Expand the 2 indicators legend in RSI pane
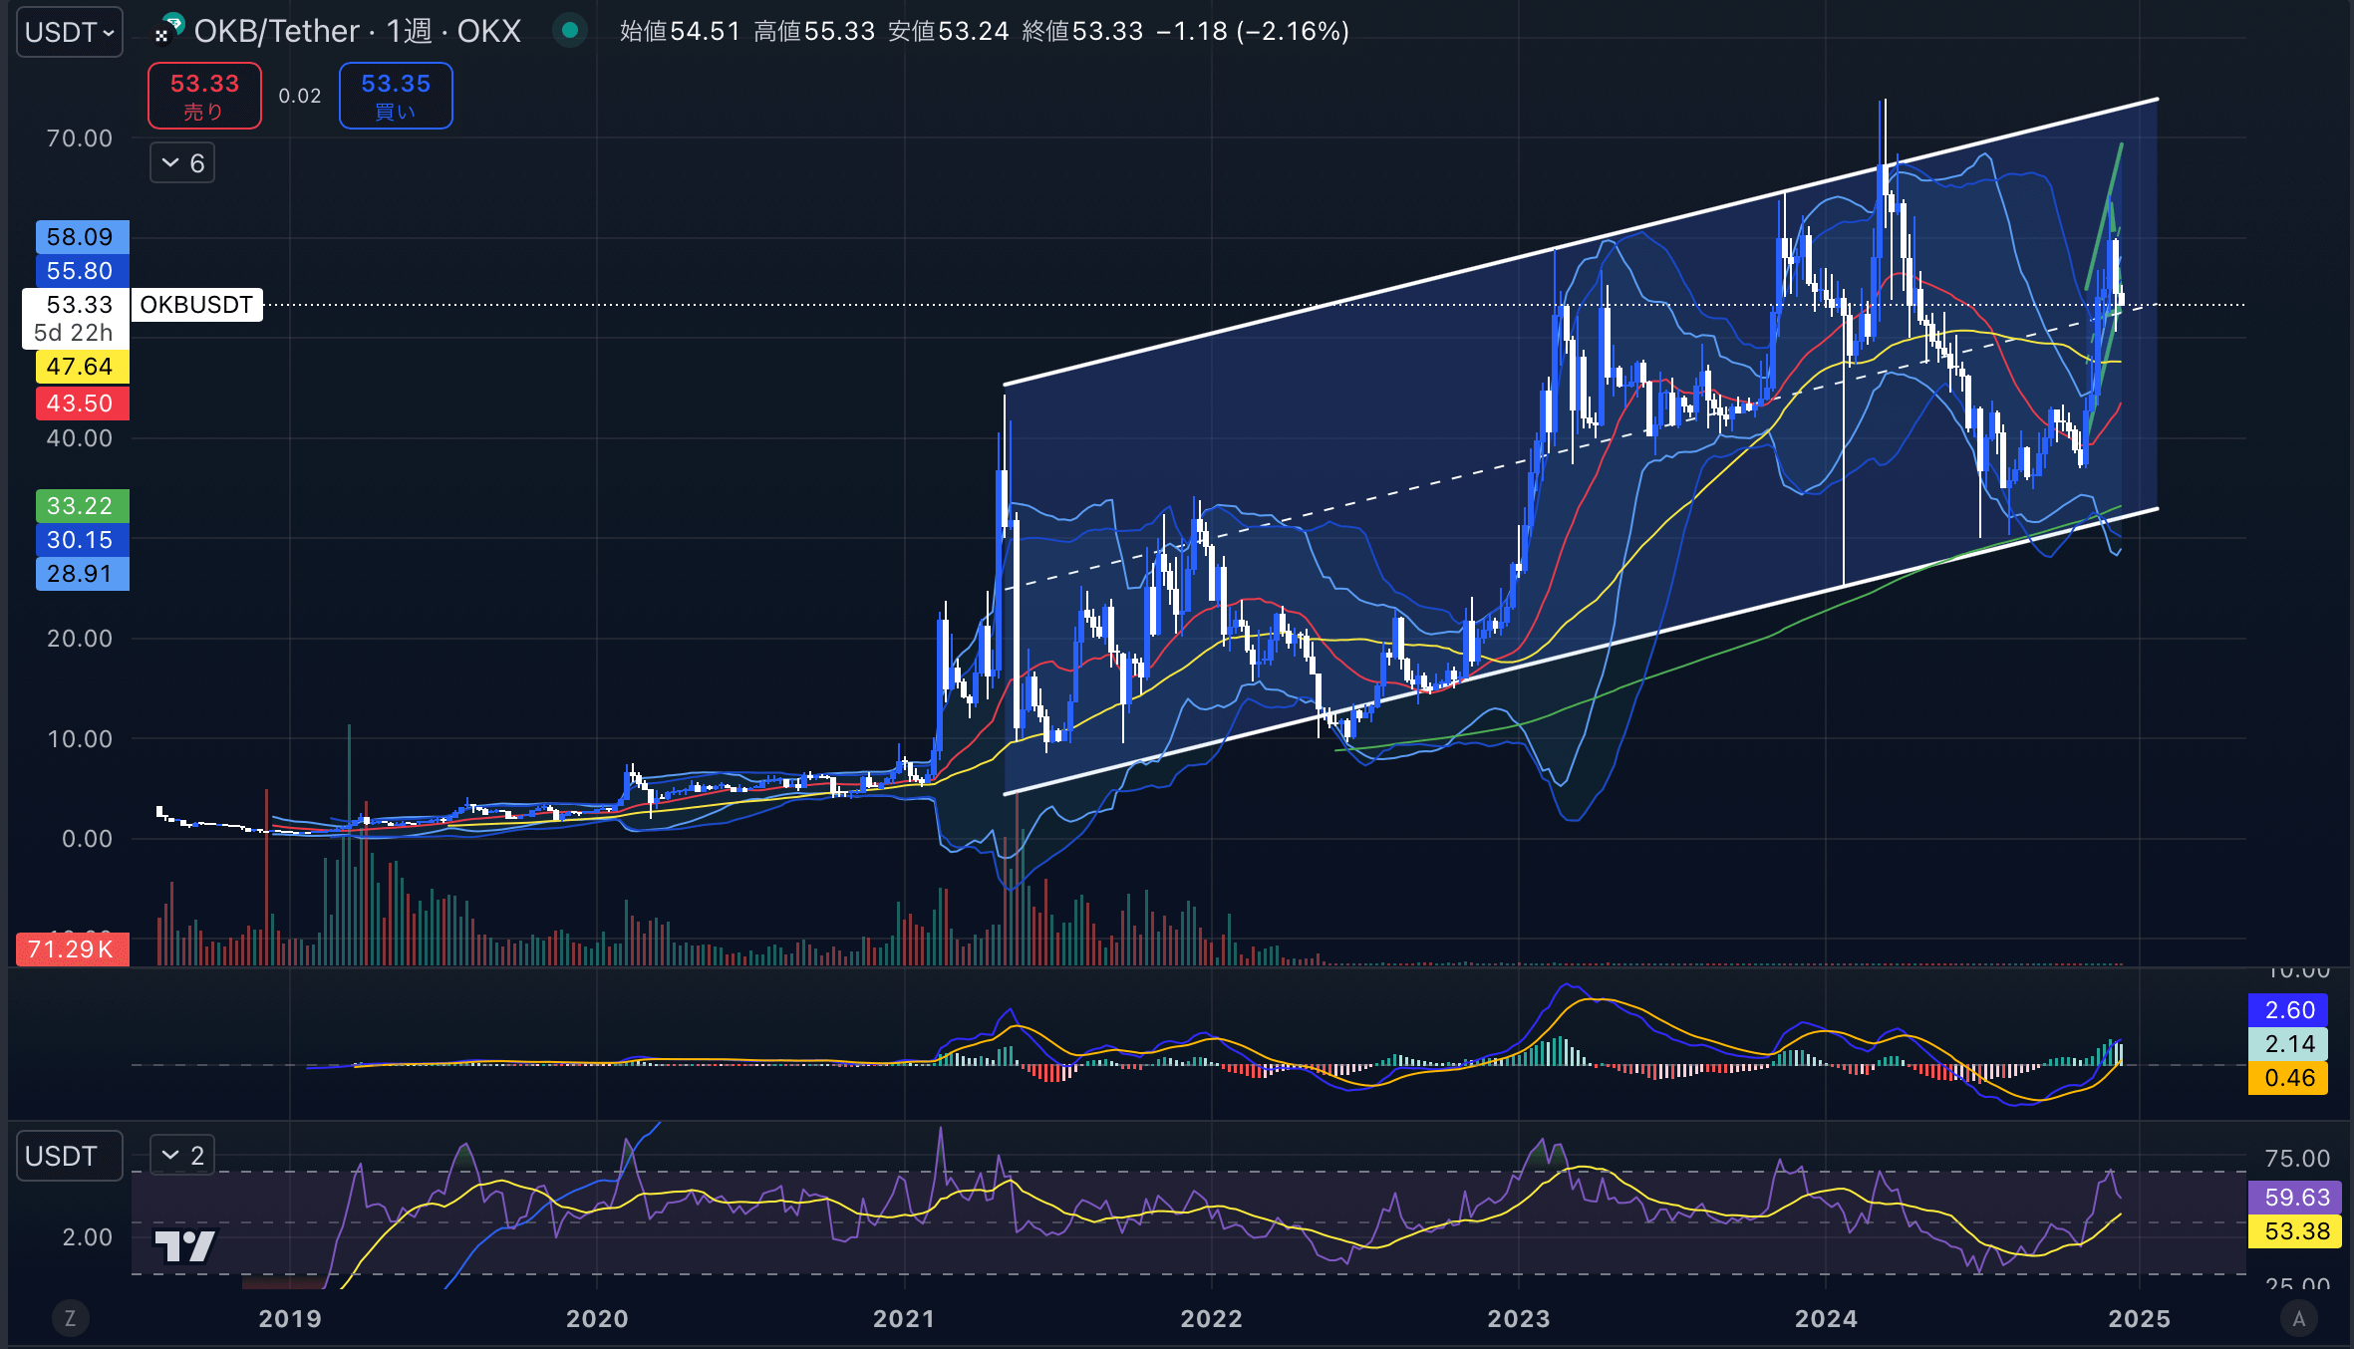The height and width of the screenshot is (1349, 2354). (x=182, y=1156)
